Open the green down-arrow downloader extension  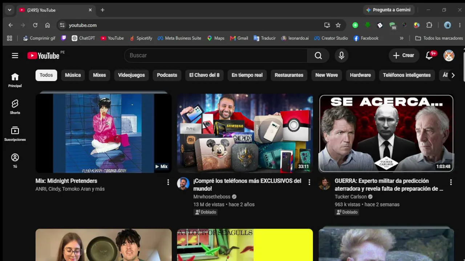coord(368,25)
